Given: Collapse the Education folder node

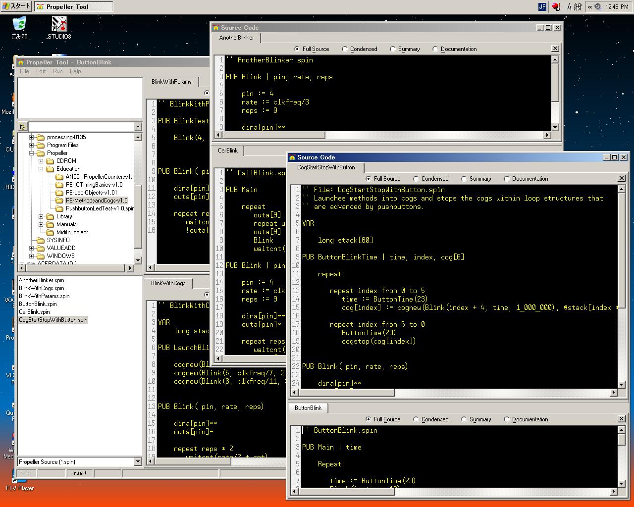Looking at the screenshot, I should click(41, 169).
